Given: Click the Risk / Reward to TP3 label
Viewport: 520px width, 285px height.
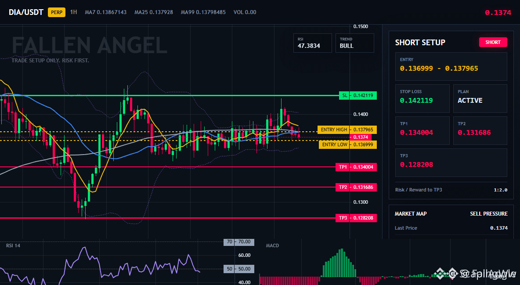Looking at the screenshot, I should 418,190.
